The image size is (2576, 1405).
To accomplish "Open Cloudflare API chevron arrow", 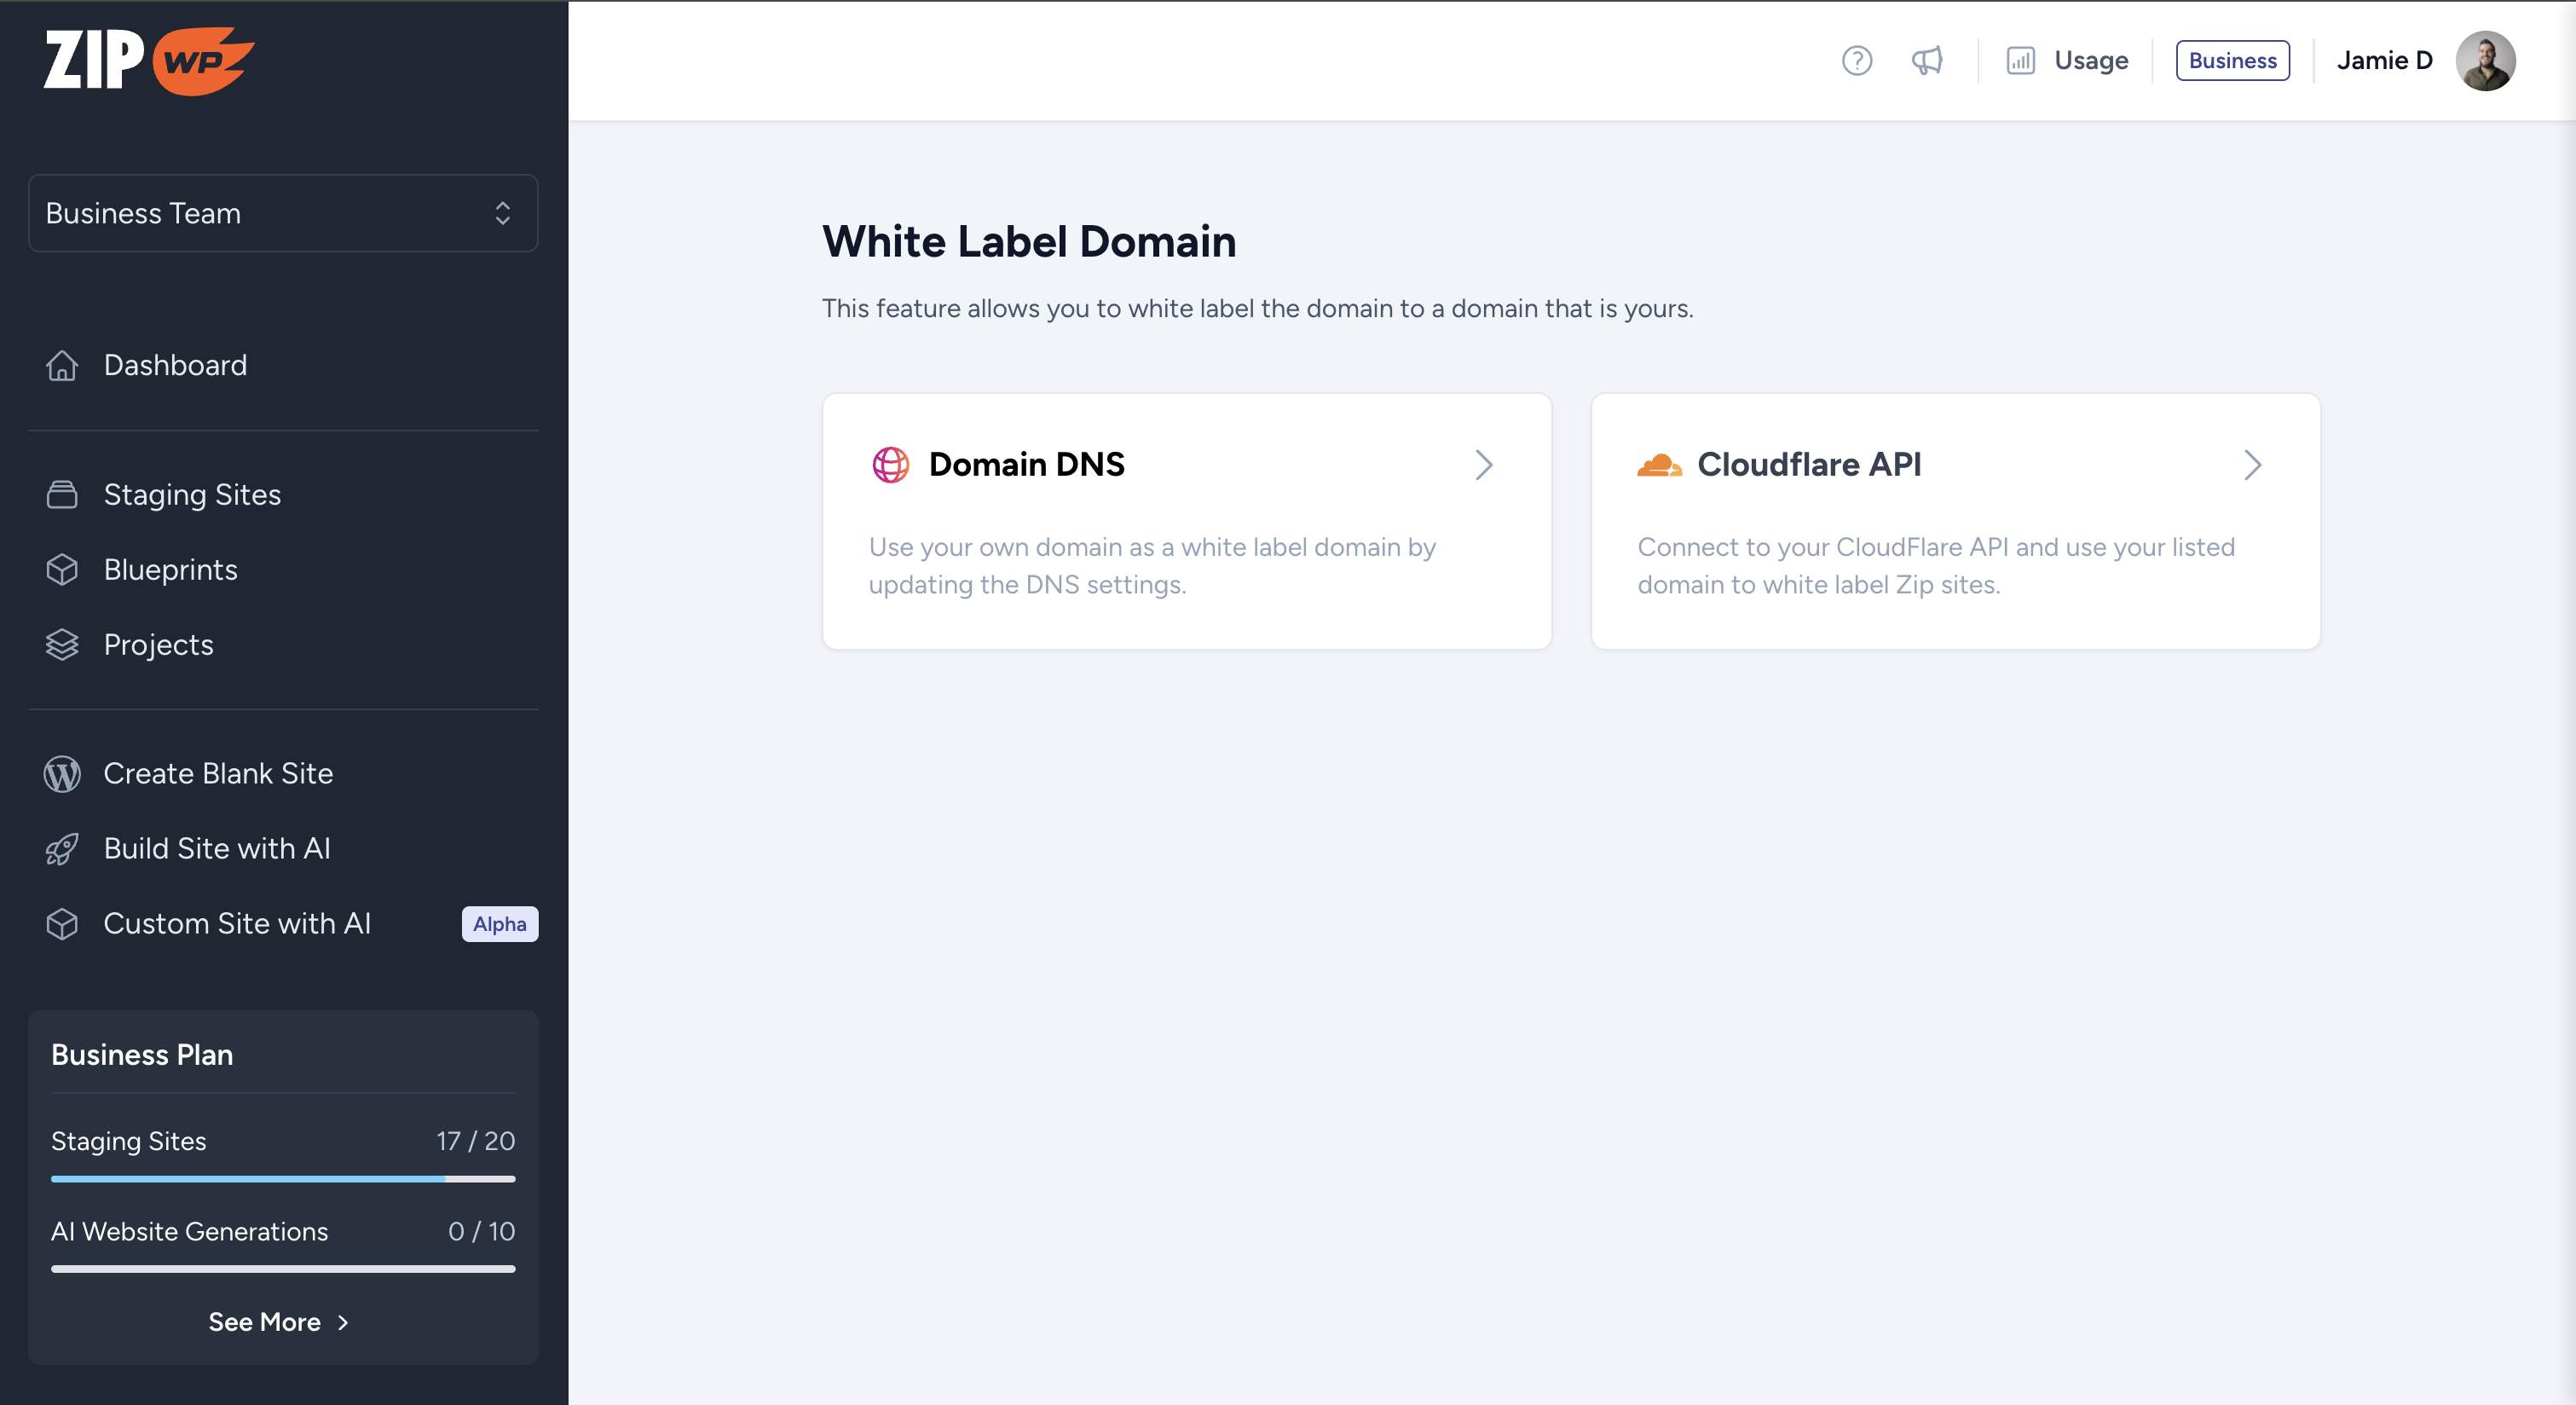I will tap(2252, 464).
